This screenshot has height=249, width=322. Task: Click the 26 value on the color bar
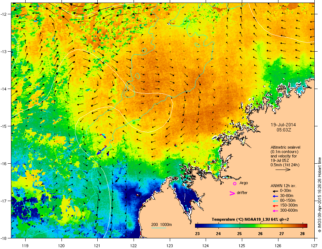(x=261, y=234)
